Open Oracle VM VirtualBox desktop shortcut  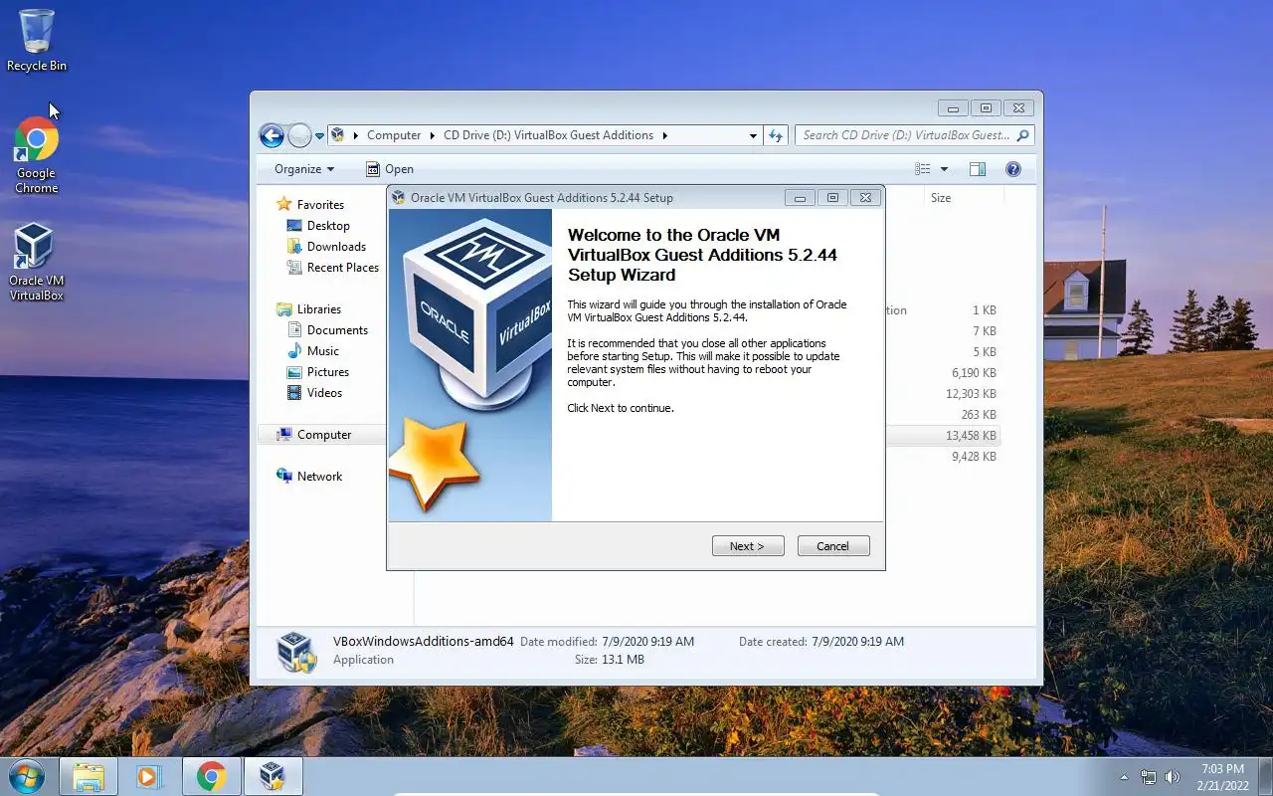(37, 263)
